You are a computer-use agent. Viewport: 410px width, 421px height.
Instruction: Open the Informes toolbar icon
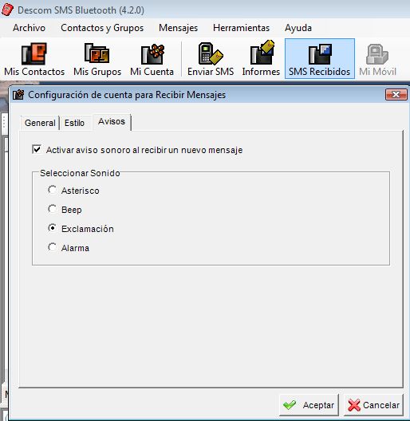point(262,53)
